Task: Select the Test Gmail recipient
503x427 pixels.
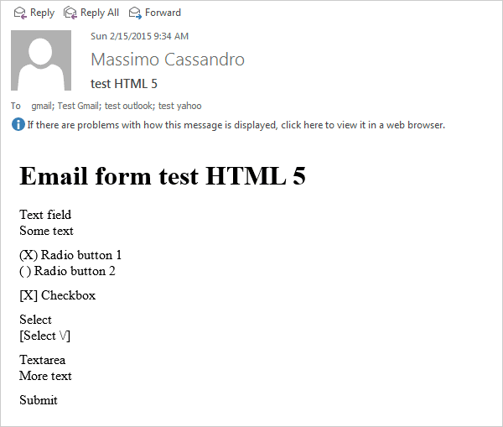Action: pyautogui.click(x=80, y=106)
